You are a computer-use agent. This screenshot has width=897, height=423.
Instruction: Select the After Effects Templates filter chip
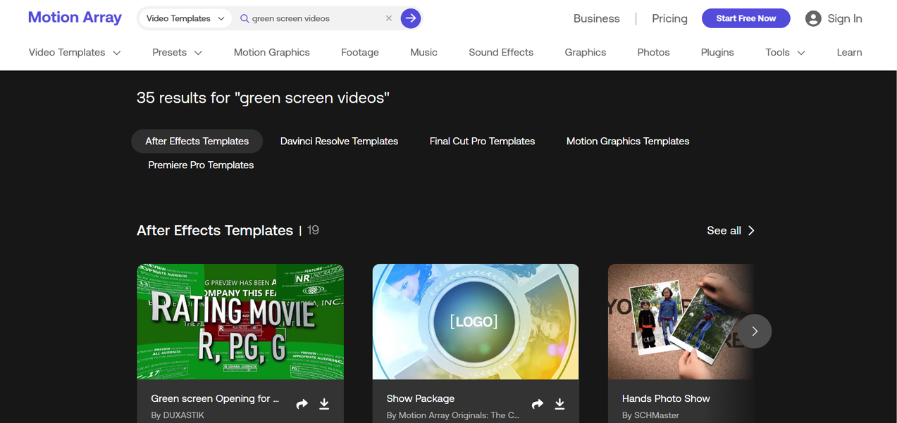click(197, 141)
